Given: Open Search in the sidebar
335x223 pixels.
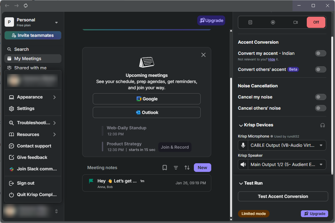Looking at the screenshot, I should [x=33, y=49].
